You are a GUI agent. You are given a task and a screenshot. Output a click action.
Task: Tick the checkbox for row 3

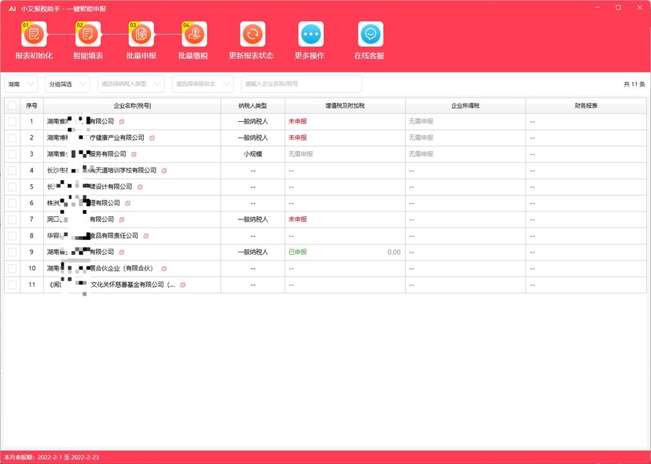[x=12, y=154]
